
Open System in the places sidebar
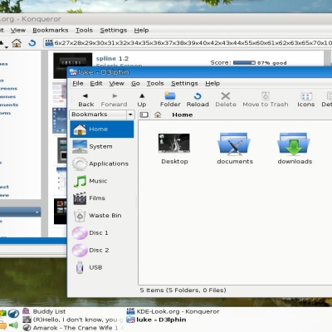point(102,146)
